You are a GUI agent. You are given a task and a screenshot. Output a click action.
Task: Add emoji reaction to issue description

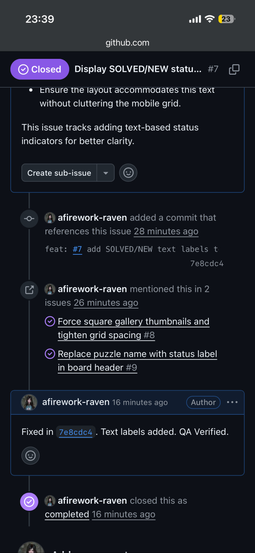click(x=128, y=173)
